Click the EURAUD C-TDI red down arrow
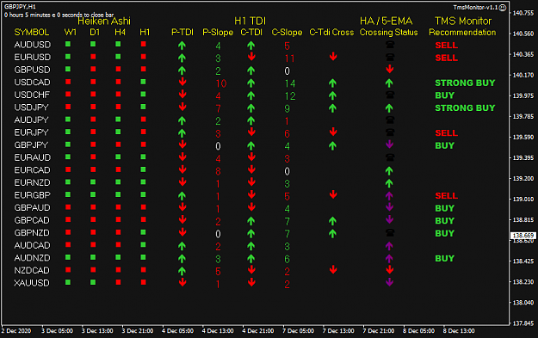Viewport: 538px width, 338px height. (x=251, y=157)
